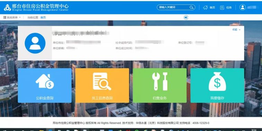Collapse the unit info card with 收起

click(x=235, y=30)
